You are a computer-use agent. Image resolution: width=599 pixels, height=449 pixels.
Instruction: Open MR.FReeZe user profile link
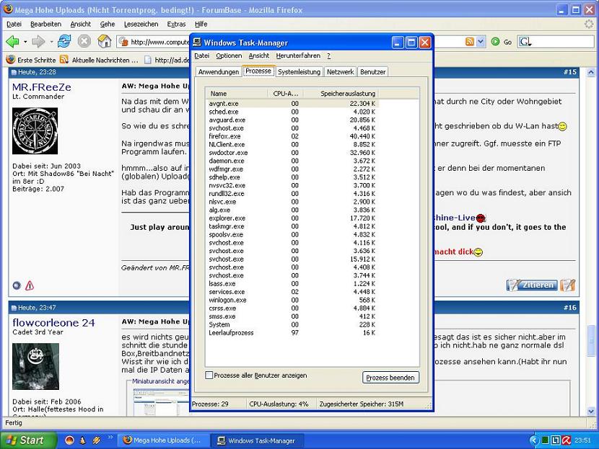pos(42,87)
